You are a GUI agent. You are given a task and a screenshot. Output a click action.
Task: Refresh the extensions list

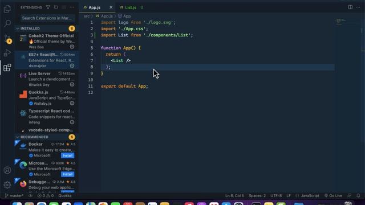coord(56,7)
